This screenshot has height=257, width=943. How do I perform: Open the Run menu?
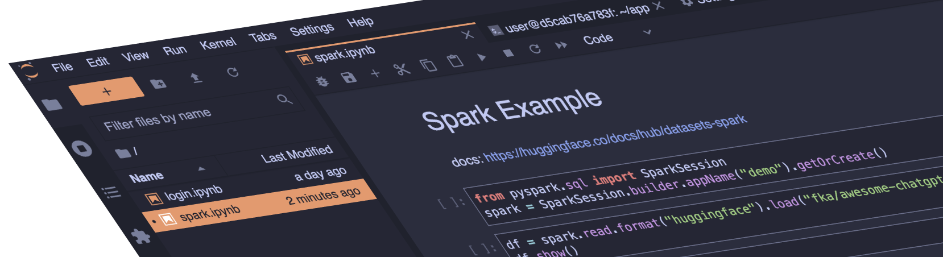coord(175,50)
